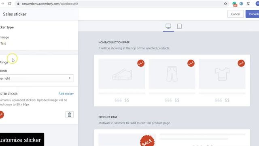259x146 pixels.
Task: Click large SALE sticker on product page preview
Action: coord(147,141)
